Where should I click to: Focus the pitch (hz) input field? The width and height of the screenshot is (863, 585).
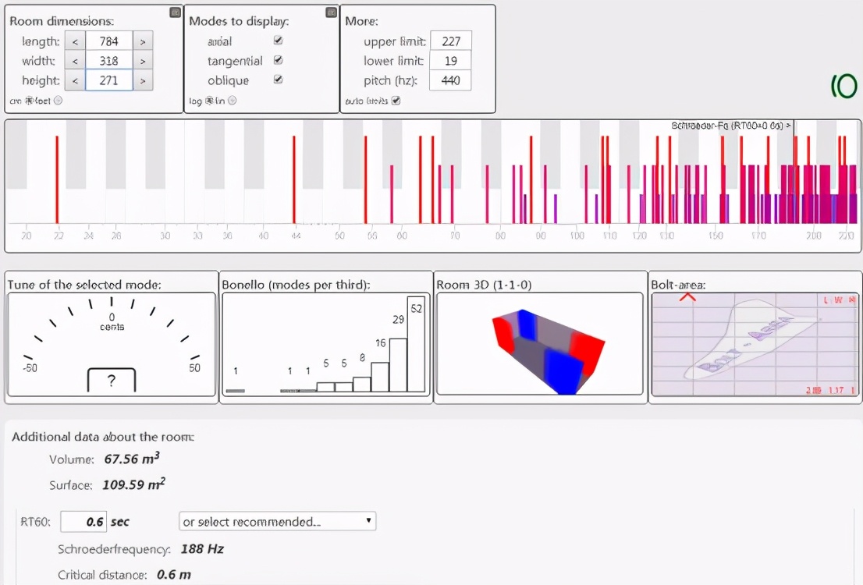point(451,80)
